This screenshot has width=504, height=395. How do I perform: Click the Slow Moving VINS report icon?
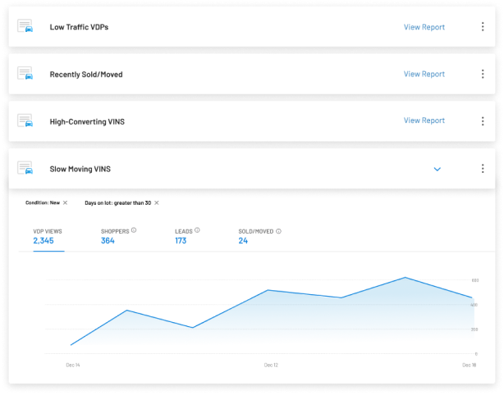(x=25, y=169)
